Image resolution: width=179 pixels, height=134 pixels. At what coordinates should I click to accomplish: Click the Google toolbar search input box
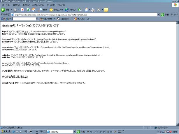click(x=24, y=19)
